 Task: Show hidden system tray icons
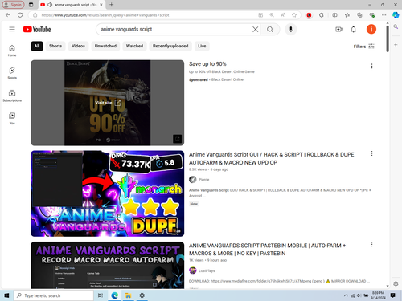(346, 295)
